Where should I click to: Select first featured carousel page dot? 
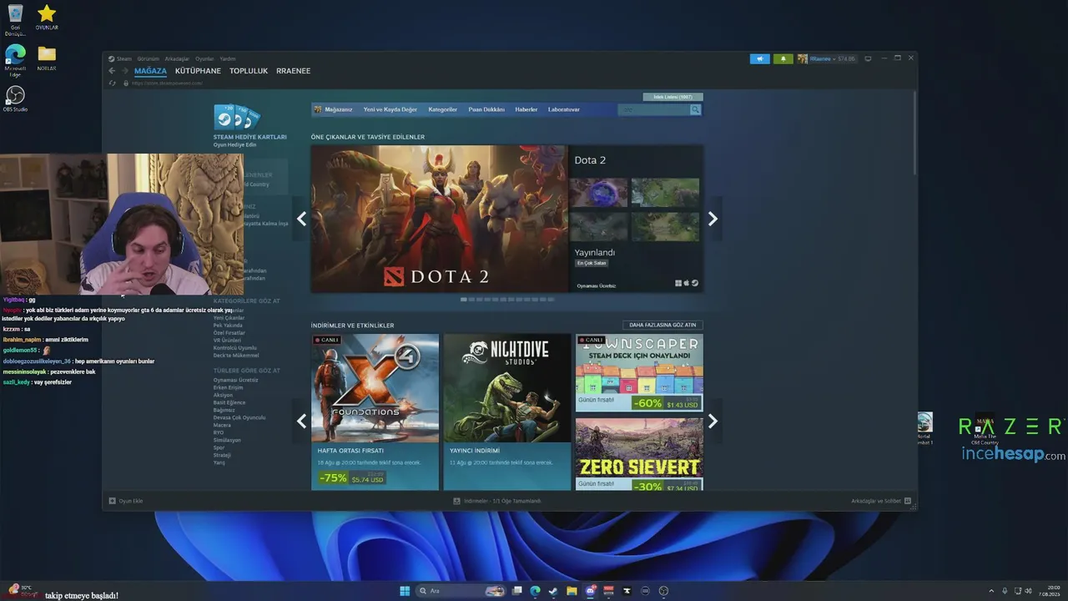pyautogui.click(x=463, y=299)
